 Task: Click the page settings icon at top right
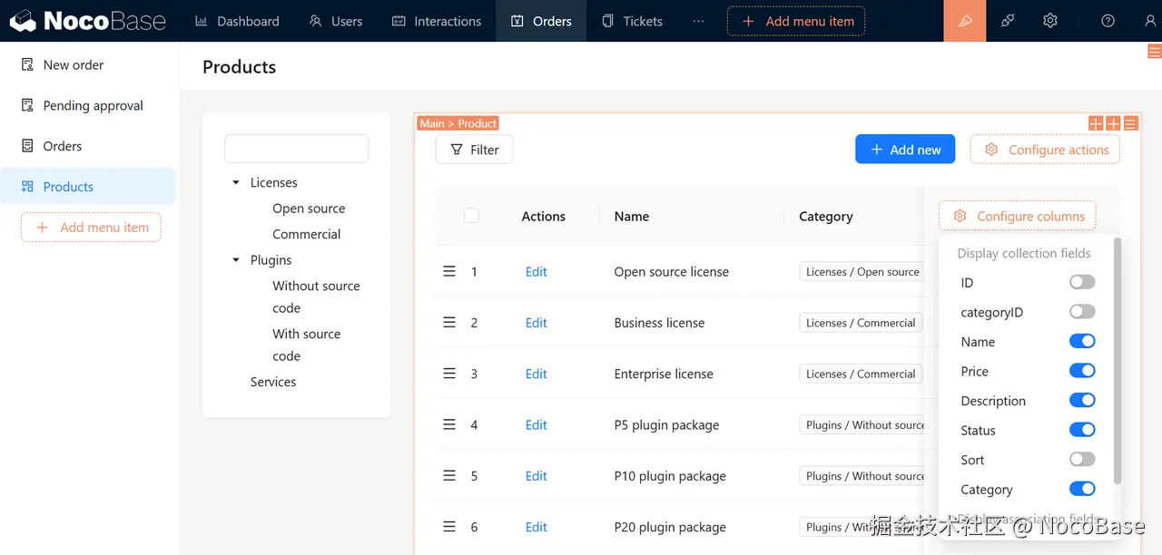1154,52
